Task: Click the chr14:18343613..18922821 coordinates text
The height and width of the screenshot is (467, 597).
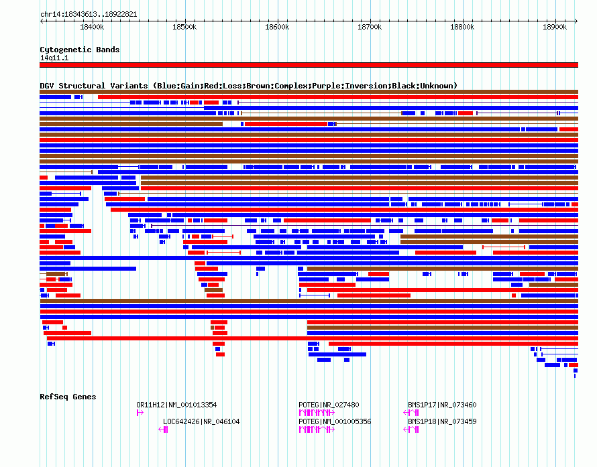Action: tap(89, 15)
